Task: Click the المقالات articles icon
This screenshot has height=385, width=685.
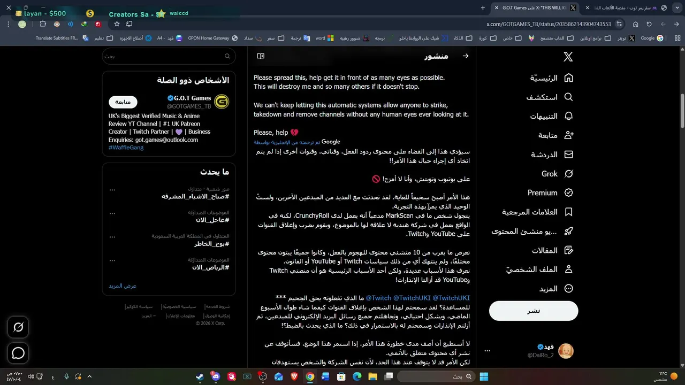Action: pyautogui.click(x=568, y=250)
